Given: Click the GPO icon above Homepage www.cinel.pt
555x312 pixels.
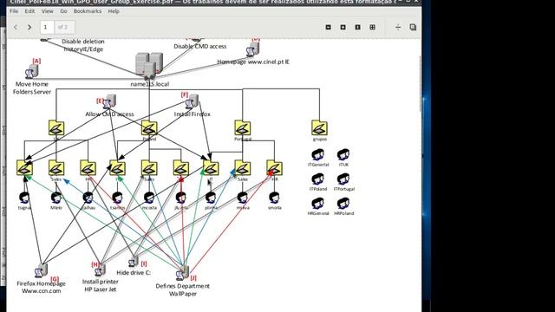Looking at the screenshot, I should click(252, 49).
